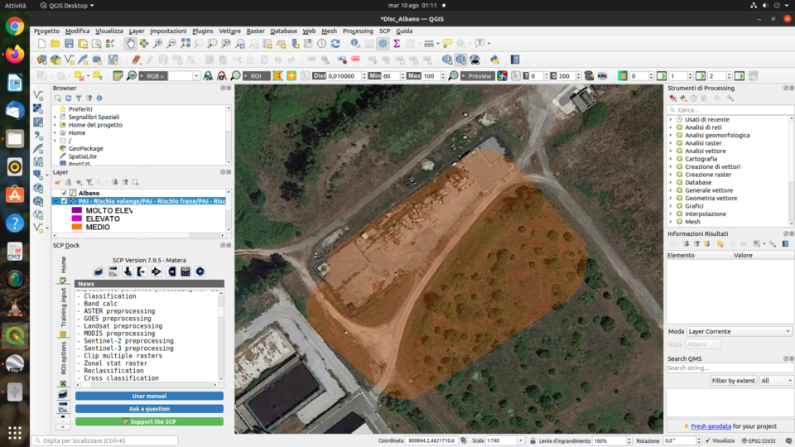Click the sigma statistical summary icon
795x447 pixels.
(x=397, y=43)
